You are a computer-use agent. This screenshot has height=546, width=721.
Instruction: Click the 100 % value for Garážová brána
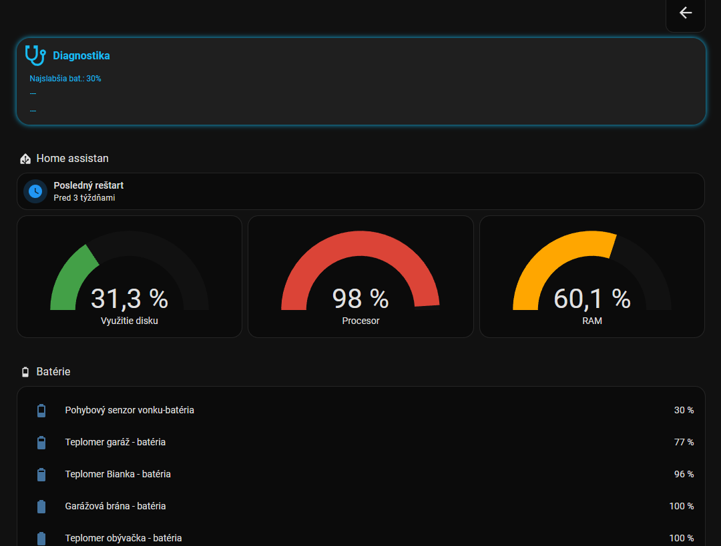point(681,507)
